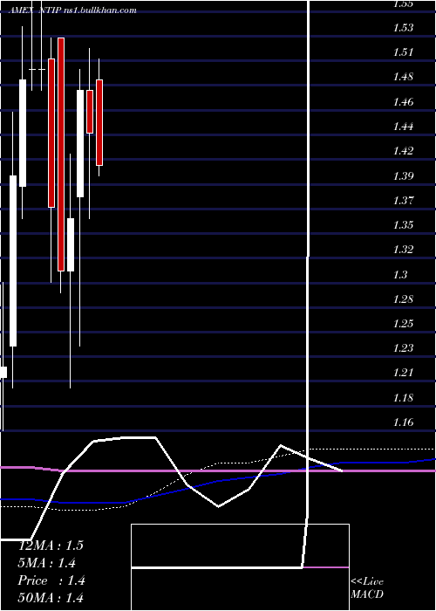Click the 1.35 price axis label

[x=403, y=225]
